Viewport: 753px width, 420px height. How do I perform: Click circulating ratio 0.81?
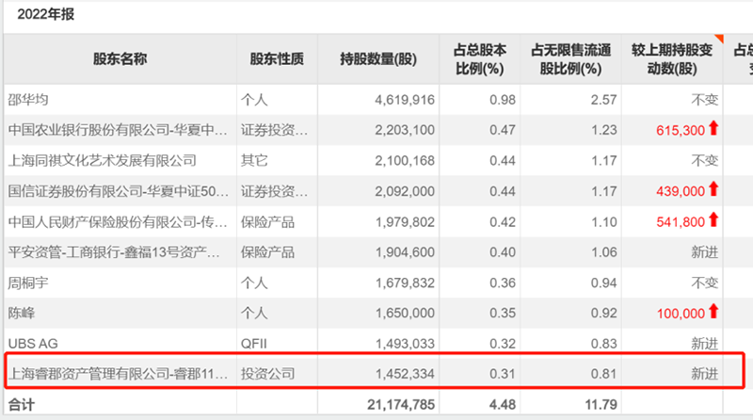(603, 374)
